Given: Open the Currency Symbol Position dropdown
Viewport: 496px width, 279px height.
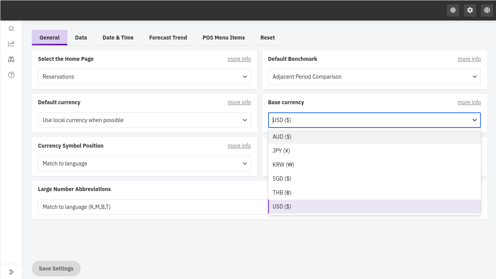Looking at the screenshot, I should point(145,164).
